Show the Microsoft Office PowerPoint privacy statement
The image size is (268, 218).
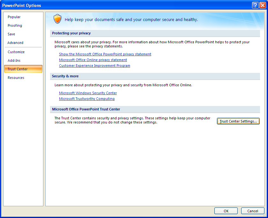[105, 54]
